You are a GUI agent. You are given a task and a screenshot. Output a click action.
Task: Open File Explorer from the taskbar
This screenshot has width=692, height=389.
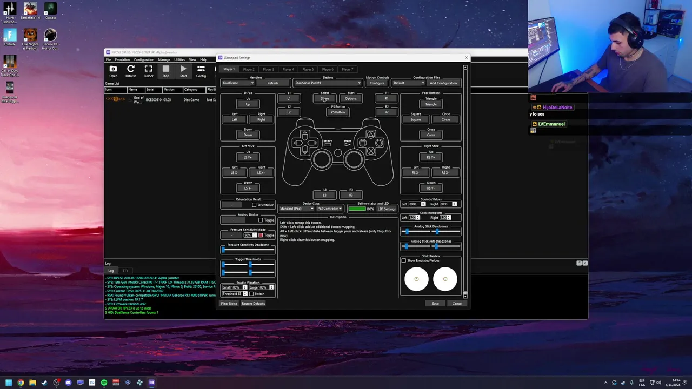(x=32, y=383)
